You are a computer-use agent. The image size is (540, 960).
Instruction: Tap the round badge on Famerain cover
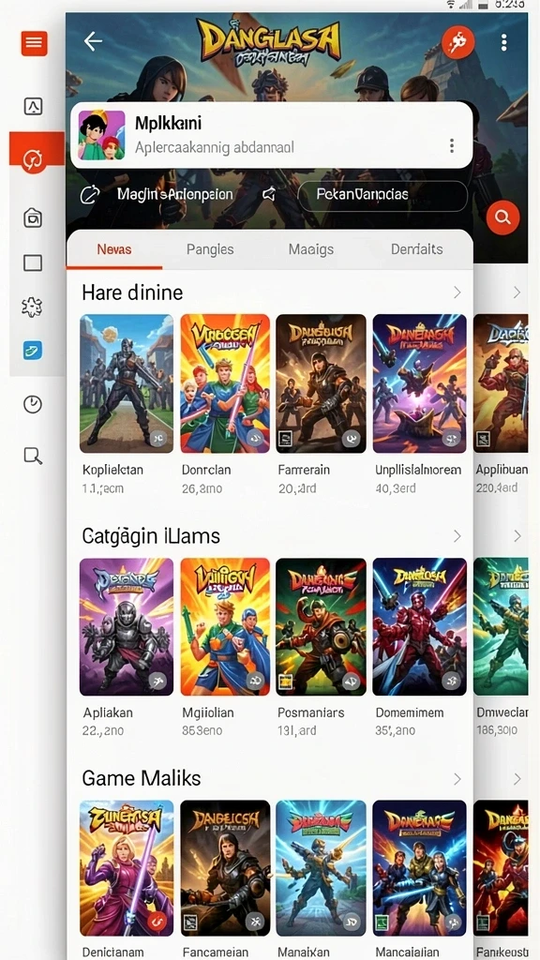pos(351,438)
